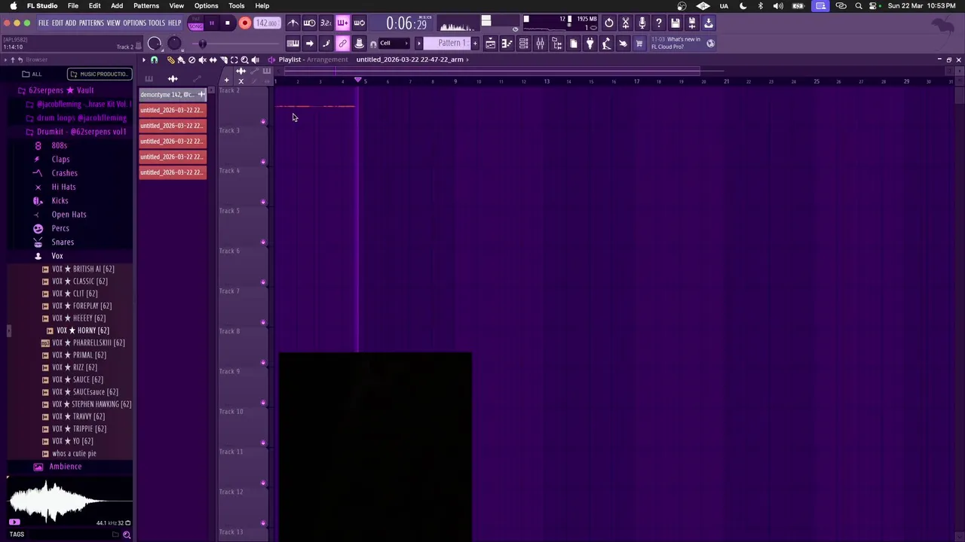Show audio clips in the picker panel
Screen dimensions: 965x542
(x=173, y=78)
